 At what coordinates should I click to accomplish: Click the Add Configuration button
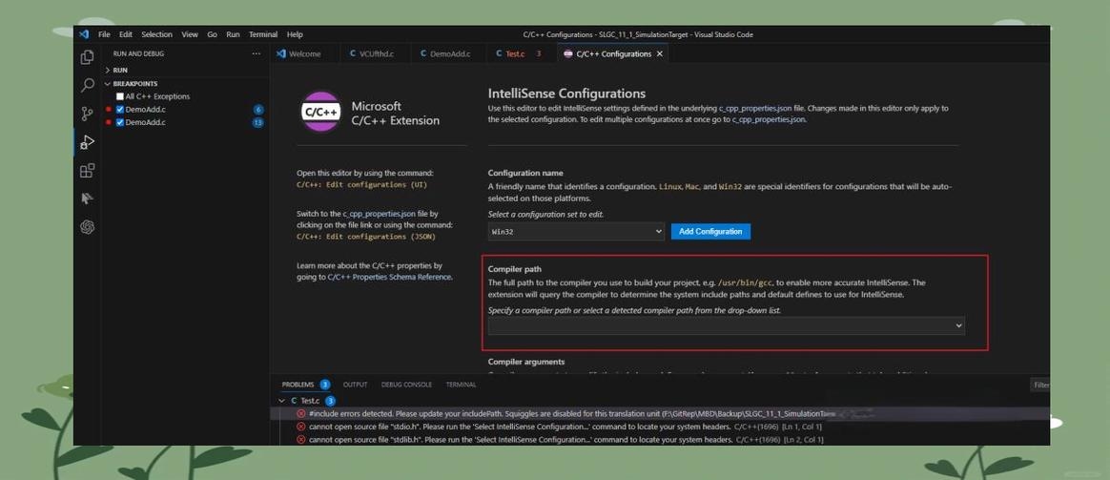pyautogui.click(x=710, y=232)
